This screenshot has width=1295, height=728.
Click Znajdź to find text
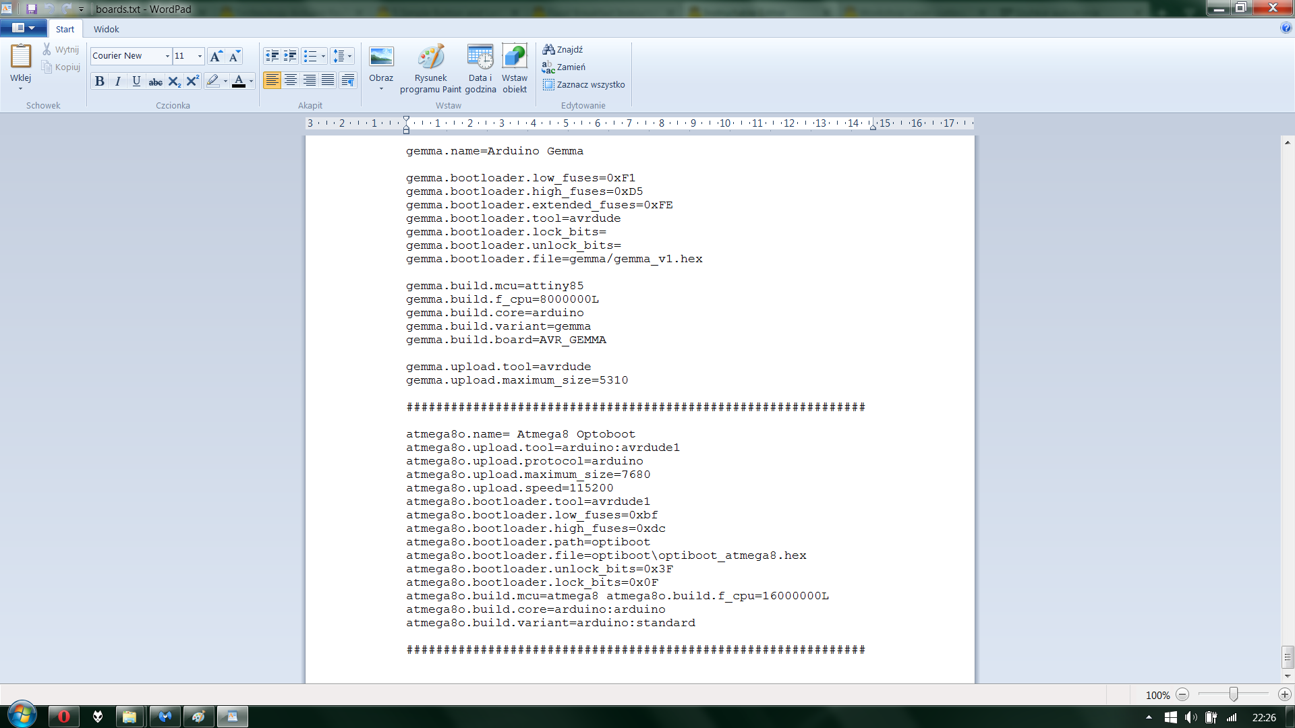563,49
